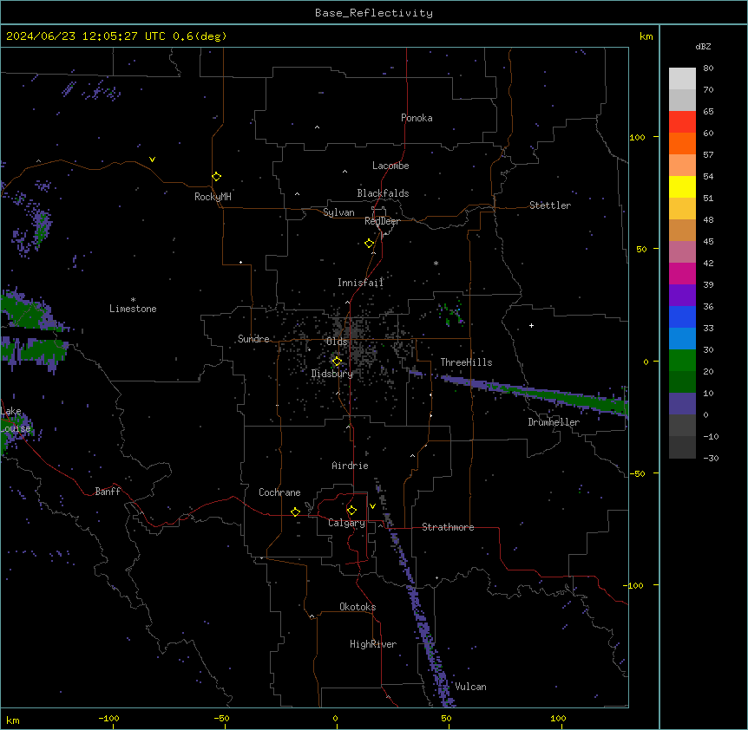Click the Airdrie city label
This screenshot has width=748, height=730.
351,466
